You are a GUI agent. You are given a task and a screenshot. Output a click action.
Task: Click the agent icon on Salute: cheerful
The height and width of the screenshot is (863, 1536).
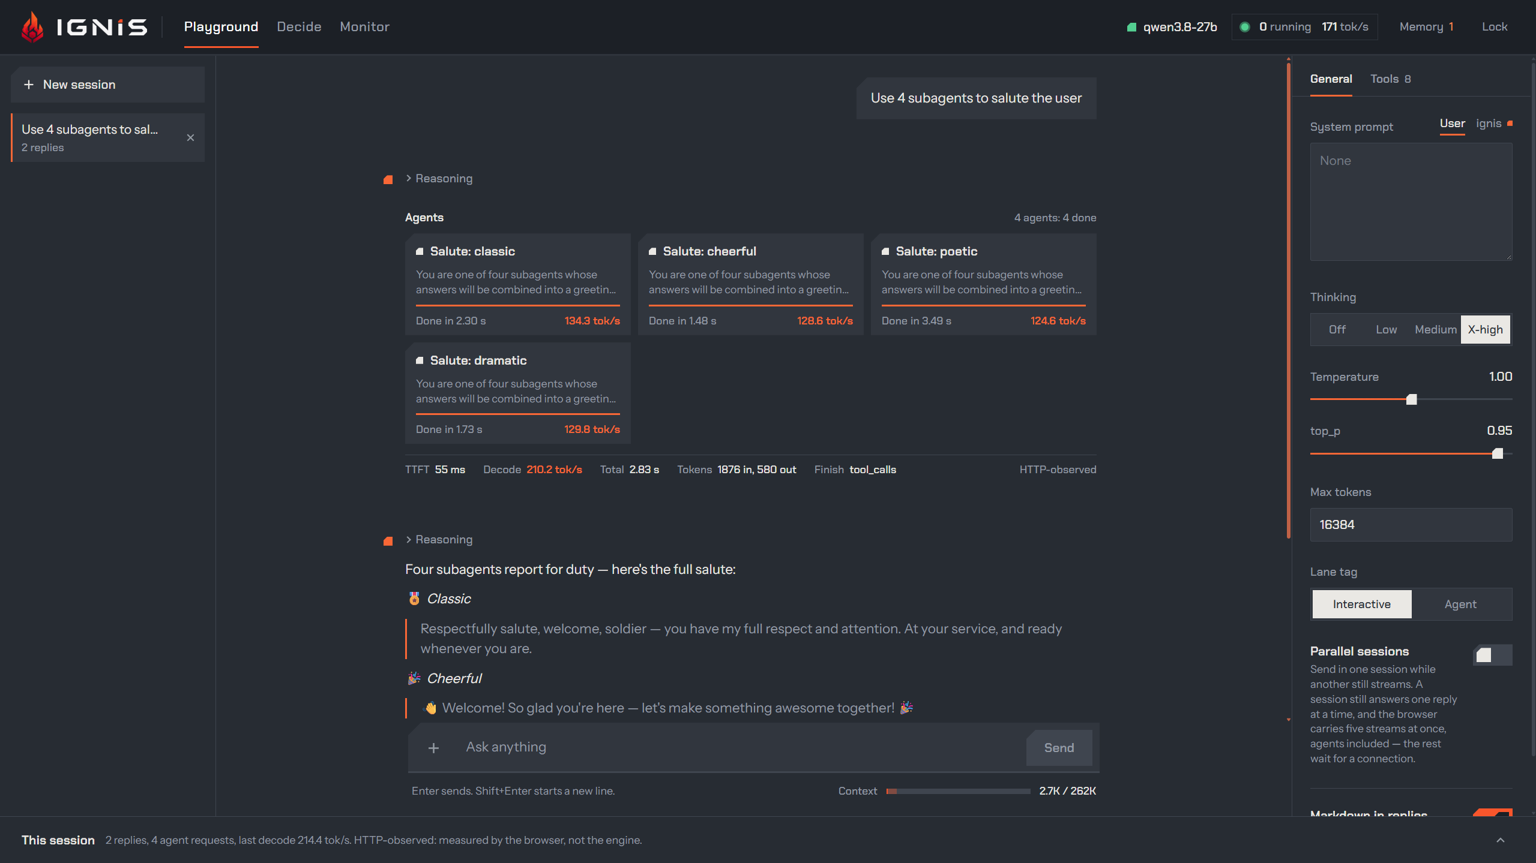pos(652,251)
